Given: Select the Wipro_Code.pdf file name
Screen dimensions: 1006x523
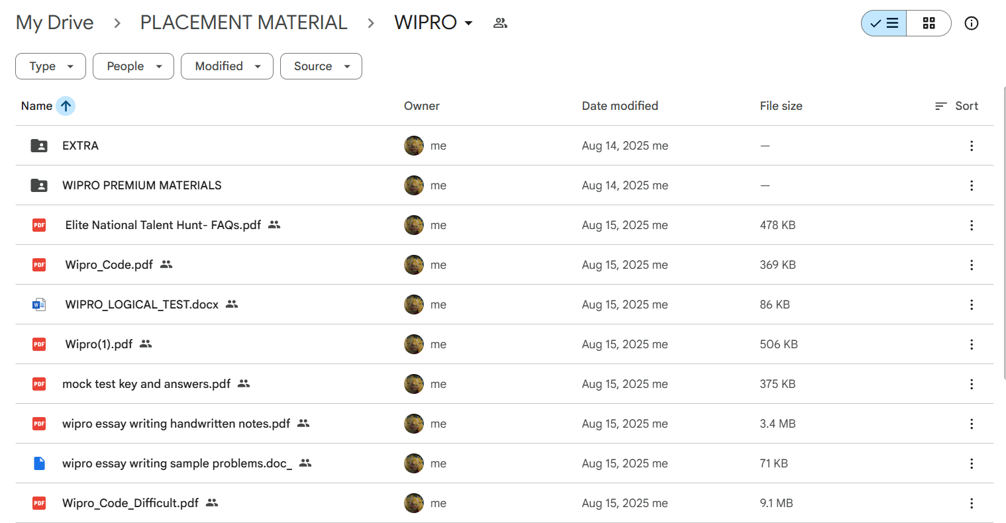Looking at the screenshot, I should pos(109,265).
